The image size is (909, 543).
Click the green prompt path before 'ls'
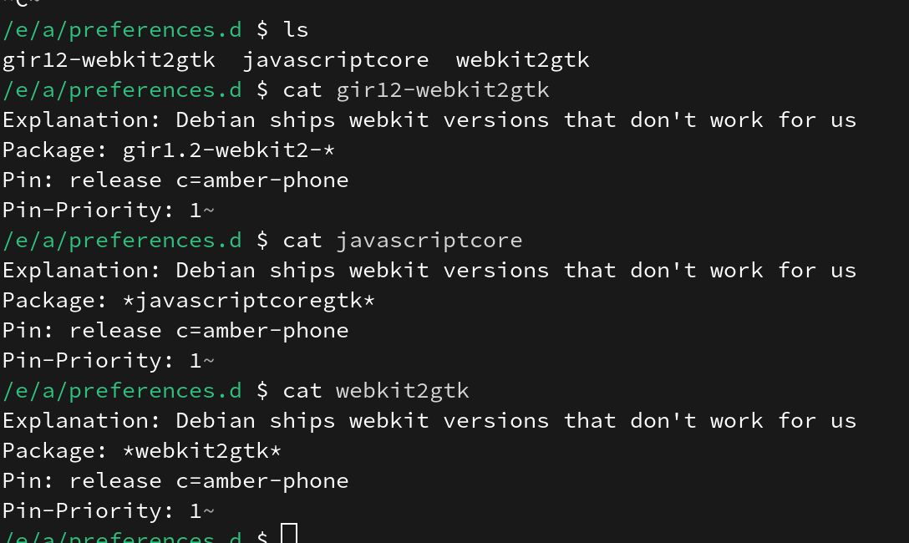pyautogui.click(x=122, y=30)
